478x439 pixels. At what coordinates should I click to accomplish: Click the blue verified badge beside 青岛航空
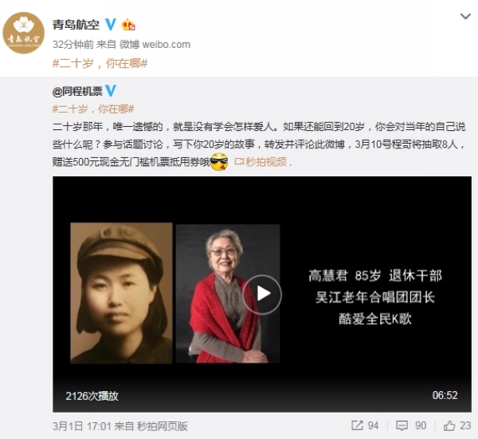pos(111,24)
